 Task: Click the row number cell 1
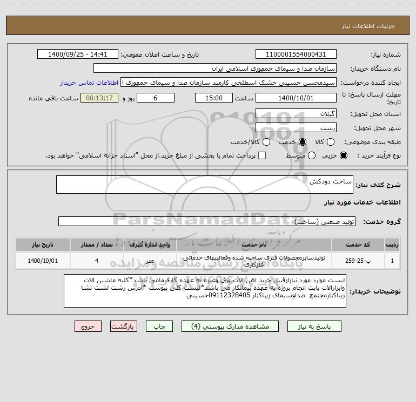pos(392,261)
